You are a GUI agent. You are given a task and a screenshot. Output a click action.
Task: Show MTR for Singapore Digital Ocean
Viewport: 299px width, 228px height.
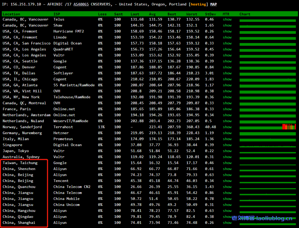tap(227, 145)
